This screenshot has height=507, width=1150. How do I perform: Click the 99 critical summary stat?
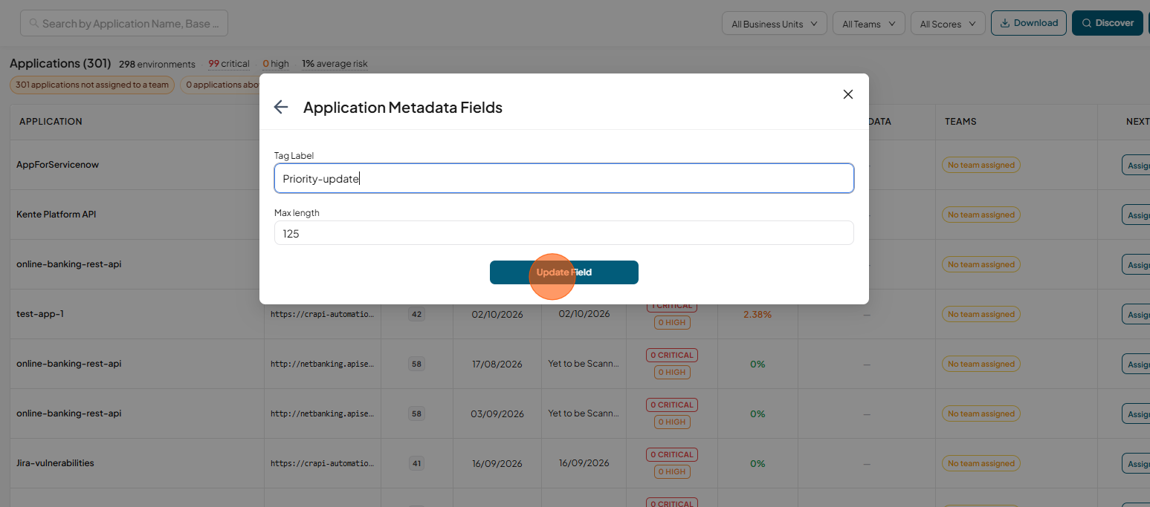229,64
